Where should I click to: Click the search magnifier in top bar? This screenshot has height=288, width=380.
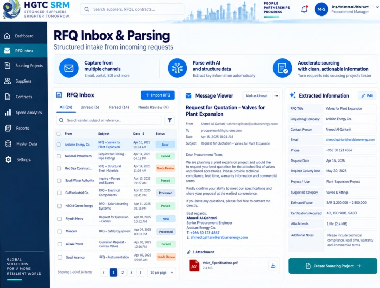(x=87, y=9)
